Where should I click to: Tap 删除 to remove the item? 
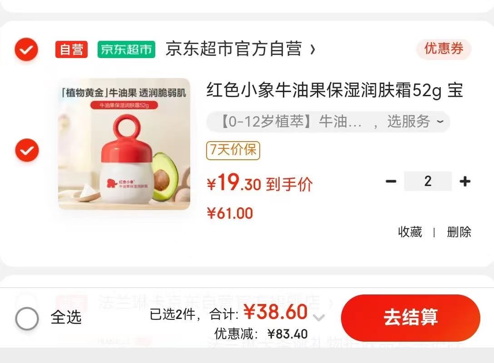coord(459,232)
